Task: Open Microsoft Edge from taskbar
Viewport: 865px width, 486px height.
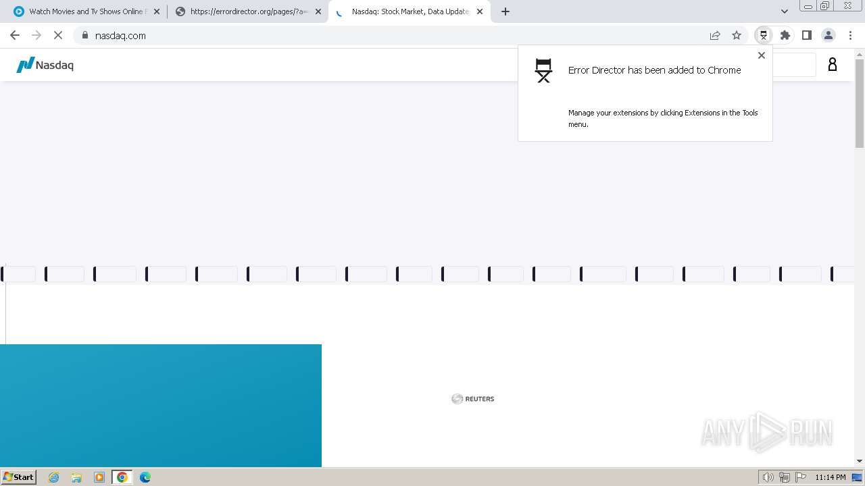Action: pyautogui.click(x=145, y=477)
